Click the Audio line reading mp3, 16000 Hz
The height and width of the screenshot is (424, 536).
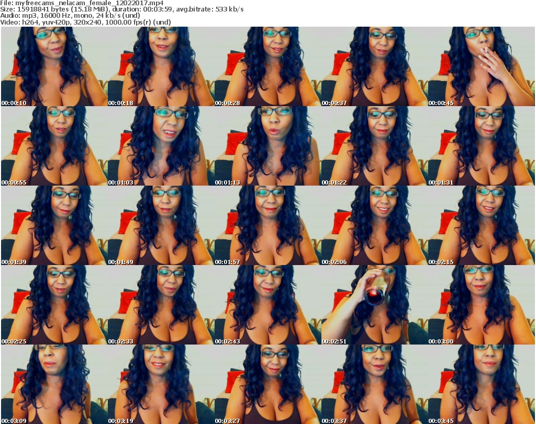70,16
